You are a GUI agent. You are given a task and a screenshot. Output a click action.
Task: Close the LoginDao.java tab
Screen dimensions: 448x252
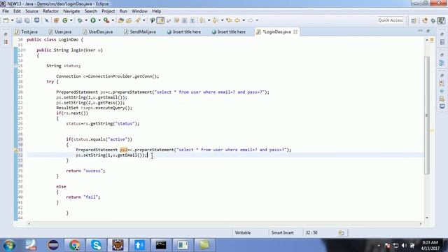point(295,31)
